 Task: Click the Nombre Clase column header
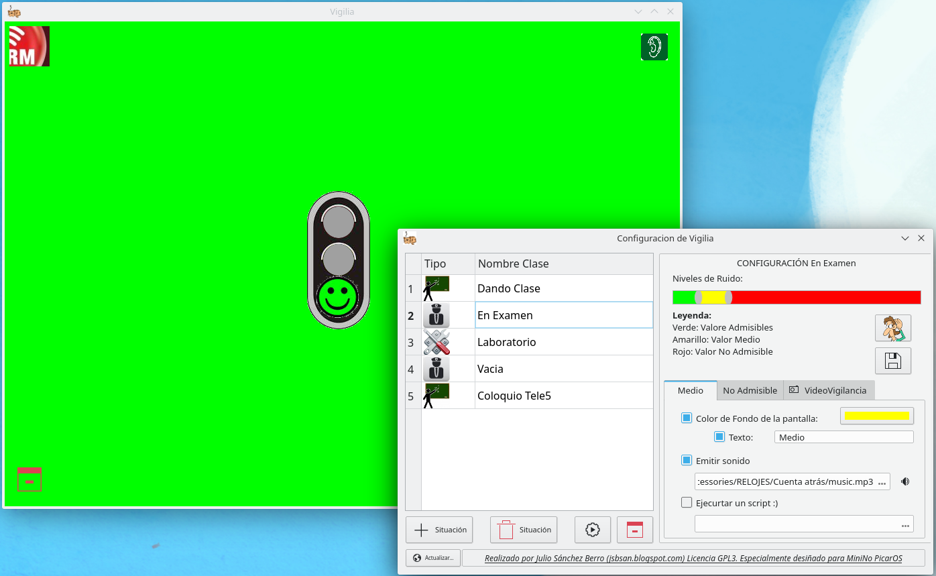point(564,264)
